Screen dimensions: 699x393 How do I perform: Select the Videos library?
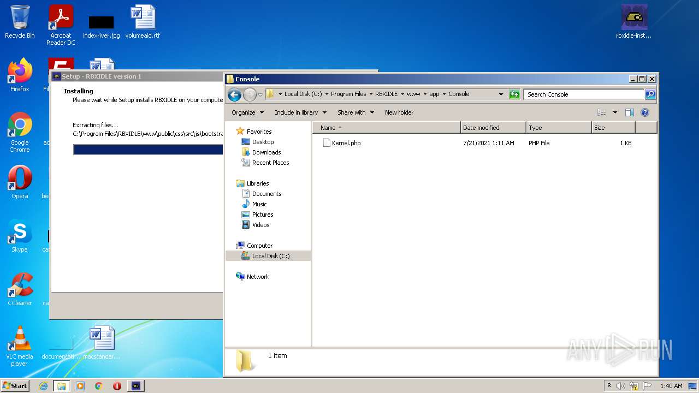[260, 225]
